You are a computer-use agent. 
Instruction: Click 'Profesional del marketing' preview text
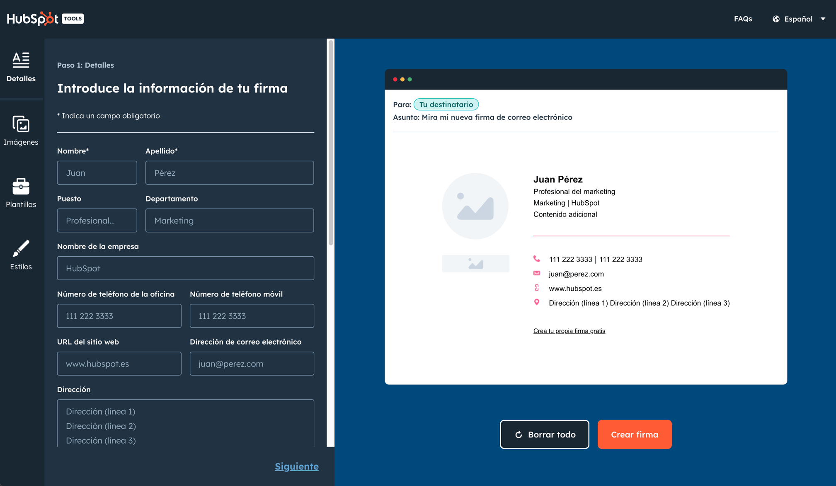point(574,192)
